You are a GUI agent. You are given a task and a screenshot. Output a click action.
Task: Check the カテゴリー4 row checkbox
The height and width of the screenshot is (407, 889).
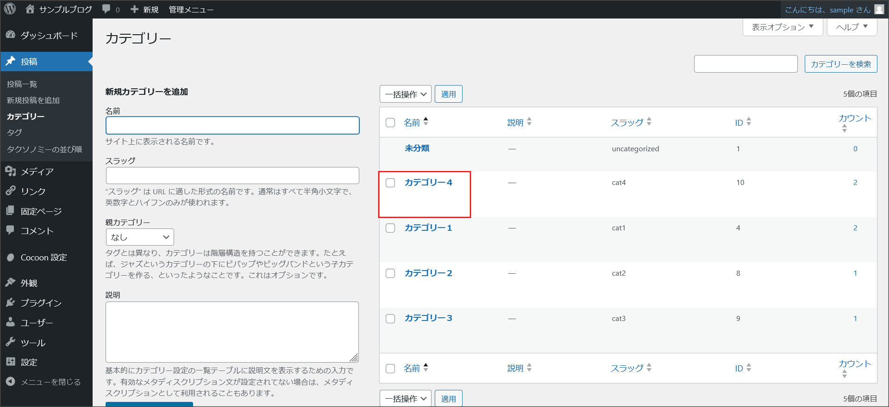pos(390,183)
